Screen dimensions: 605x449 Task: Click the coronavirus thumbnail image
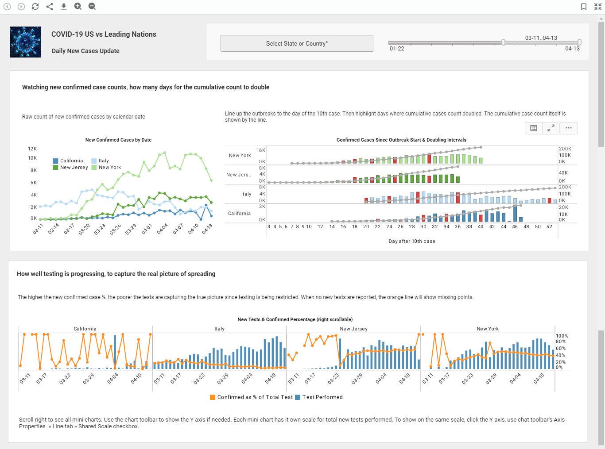[26, 42]
